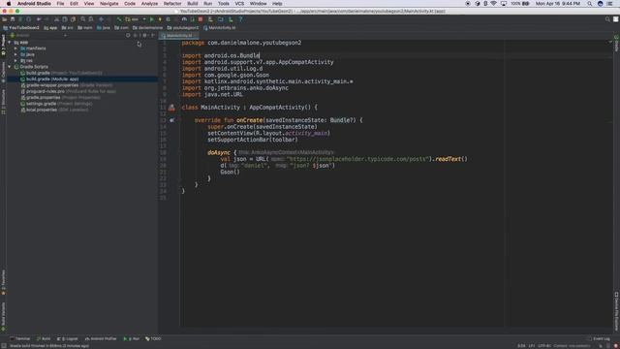
Task: Toggle Gradle side panel at right edge
Action: (616, 44)
